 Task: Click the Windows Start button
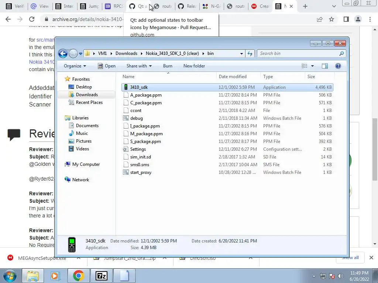10,276
